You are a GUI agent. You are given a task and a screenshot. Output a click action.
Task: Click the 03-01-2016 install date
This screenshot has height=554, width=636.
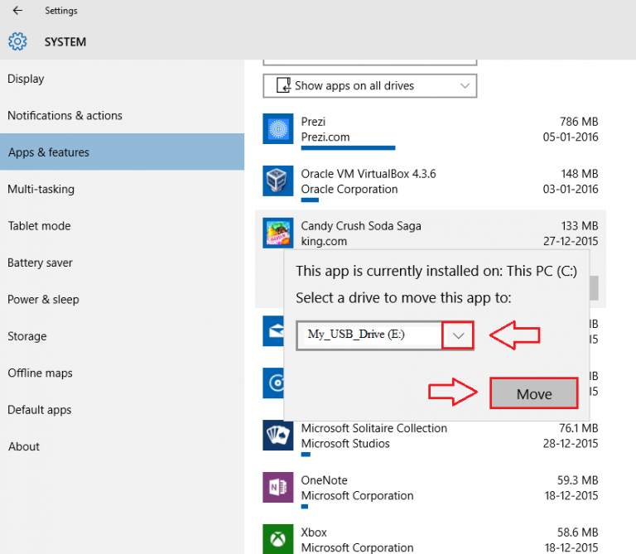[571, 190]
